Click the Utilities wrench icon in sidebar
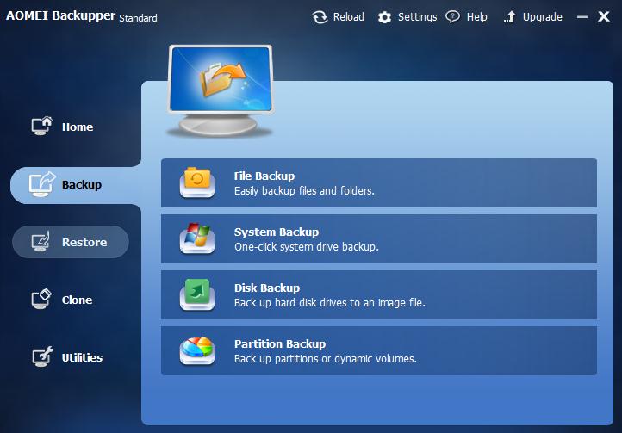This screenshot has height=433, width=622. click(42, 356)
